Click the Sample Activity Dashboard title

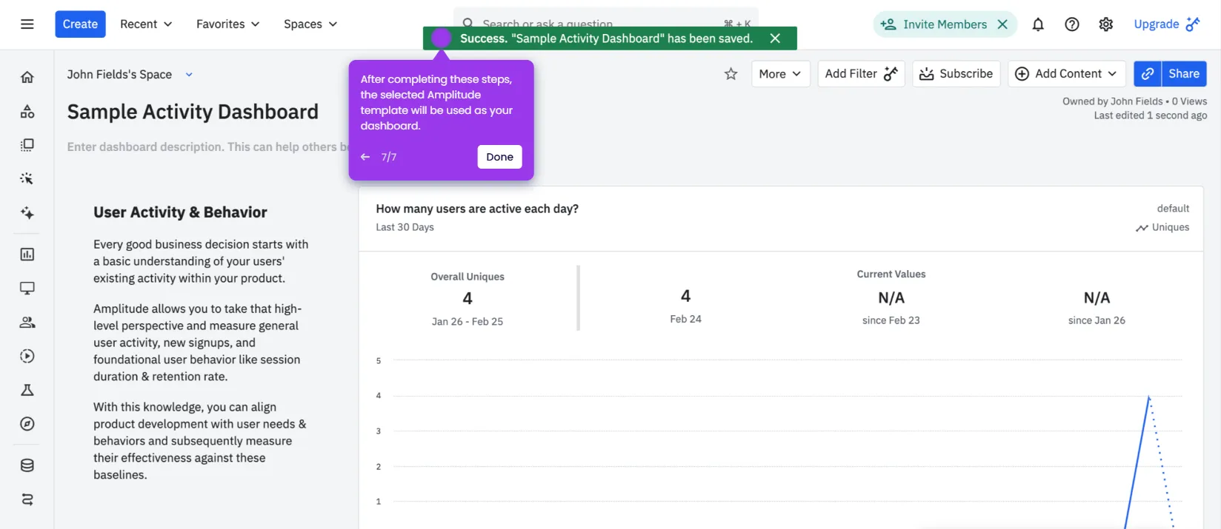[193, 112]
